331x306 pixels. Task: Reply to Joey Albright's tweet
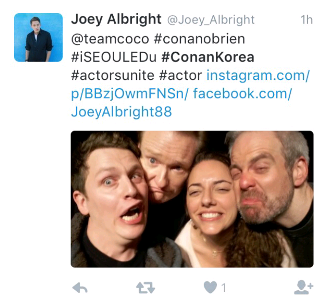(x=80, y=287)
